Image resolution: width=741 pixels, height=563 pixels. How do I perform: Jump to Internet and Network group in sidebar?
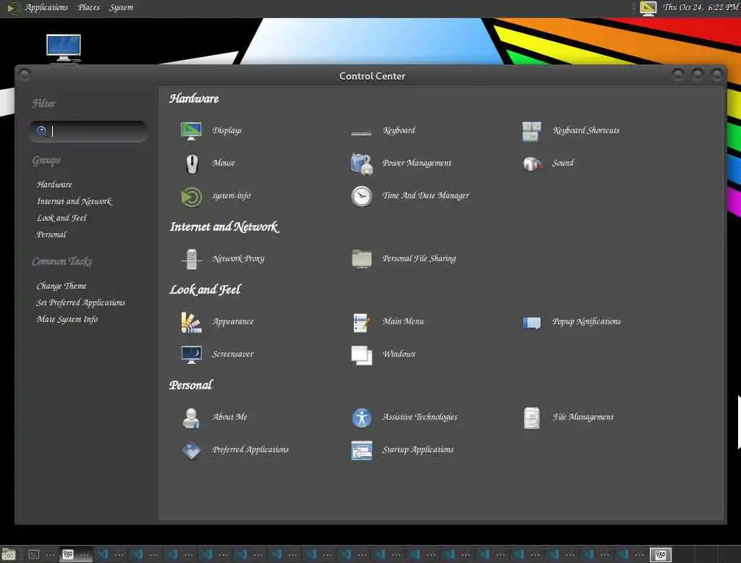click(75, 201)
